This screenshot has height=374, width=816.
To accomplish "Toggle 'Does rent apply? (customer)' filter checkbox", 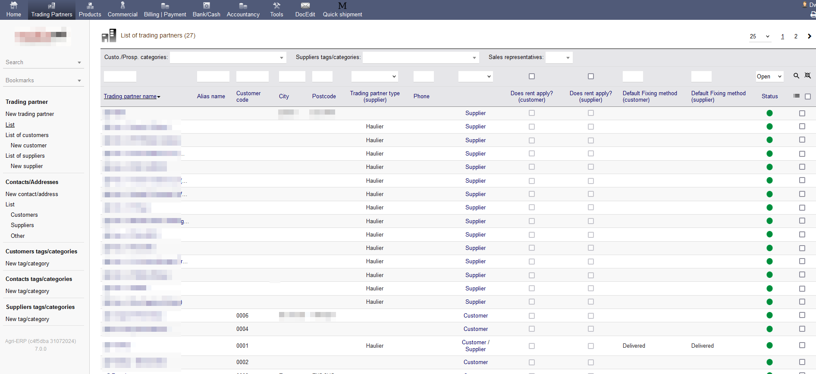I will tap(532, 76).
